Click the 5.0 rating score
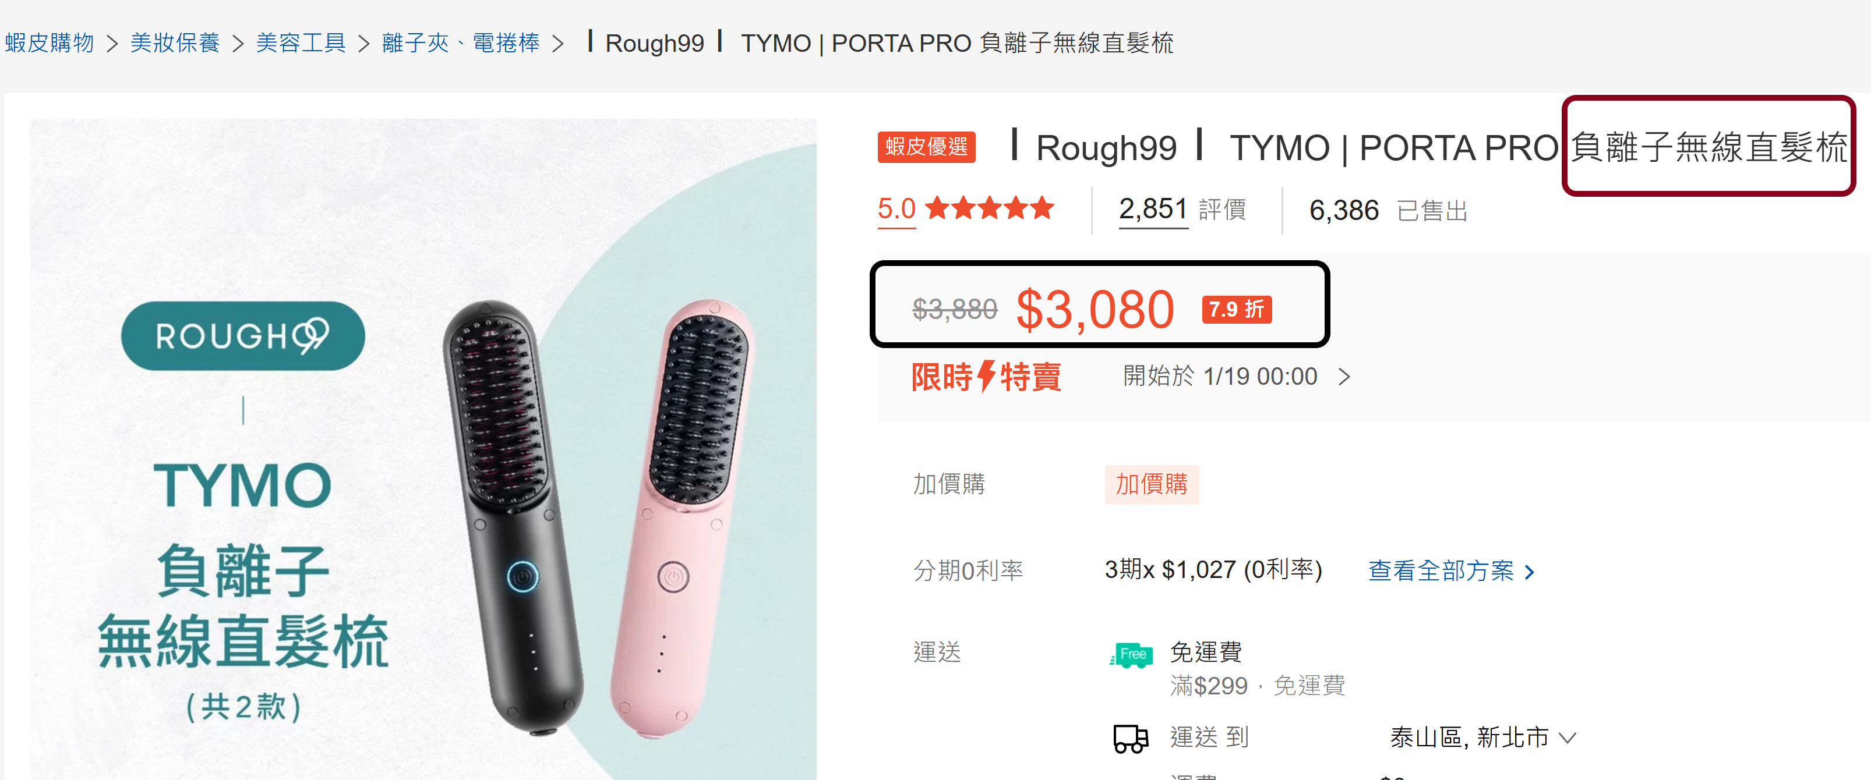The height and width of the screenshot is (780, 1871). [896, 209]
